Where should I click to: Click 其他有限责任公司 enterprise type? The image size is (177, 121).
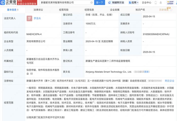(x=36, y=41)
